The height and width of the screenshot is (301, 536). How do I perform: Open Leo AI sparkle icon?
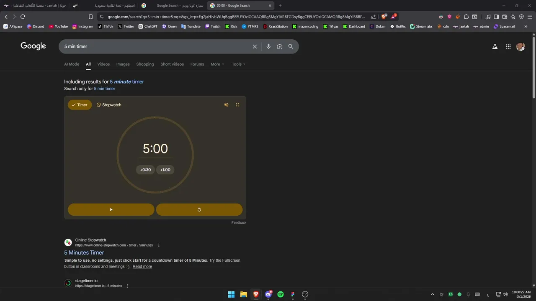pyautogui.click(x=513, y=17)
